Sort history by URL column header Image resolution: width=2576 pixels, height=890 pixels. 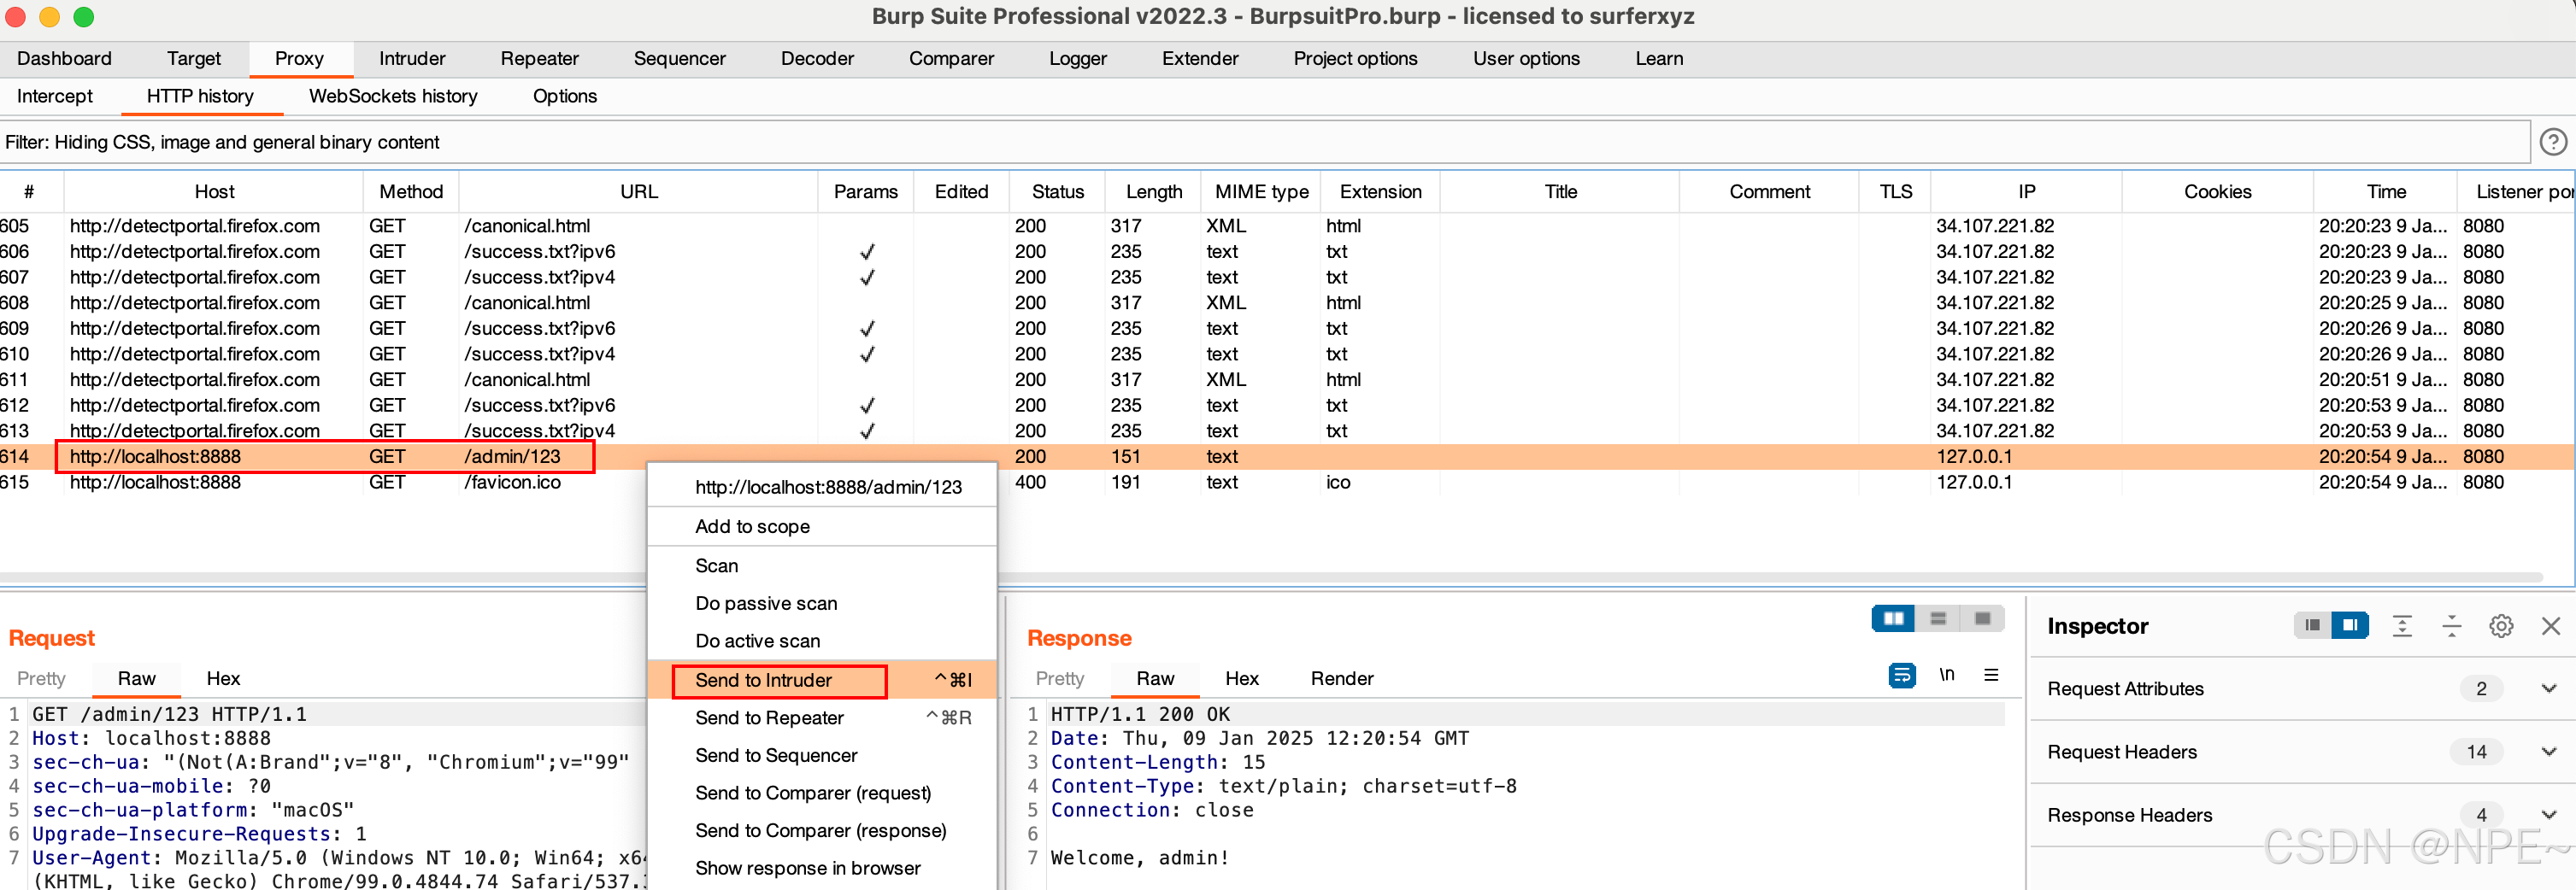point(639,192)
